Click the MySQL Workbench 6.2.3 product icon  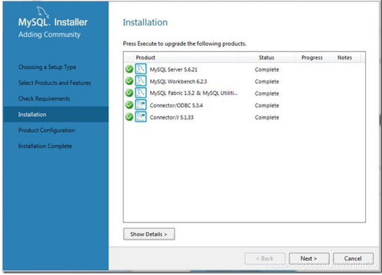coord(141,81)
